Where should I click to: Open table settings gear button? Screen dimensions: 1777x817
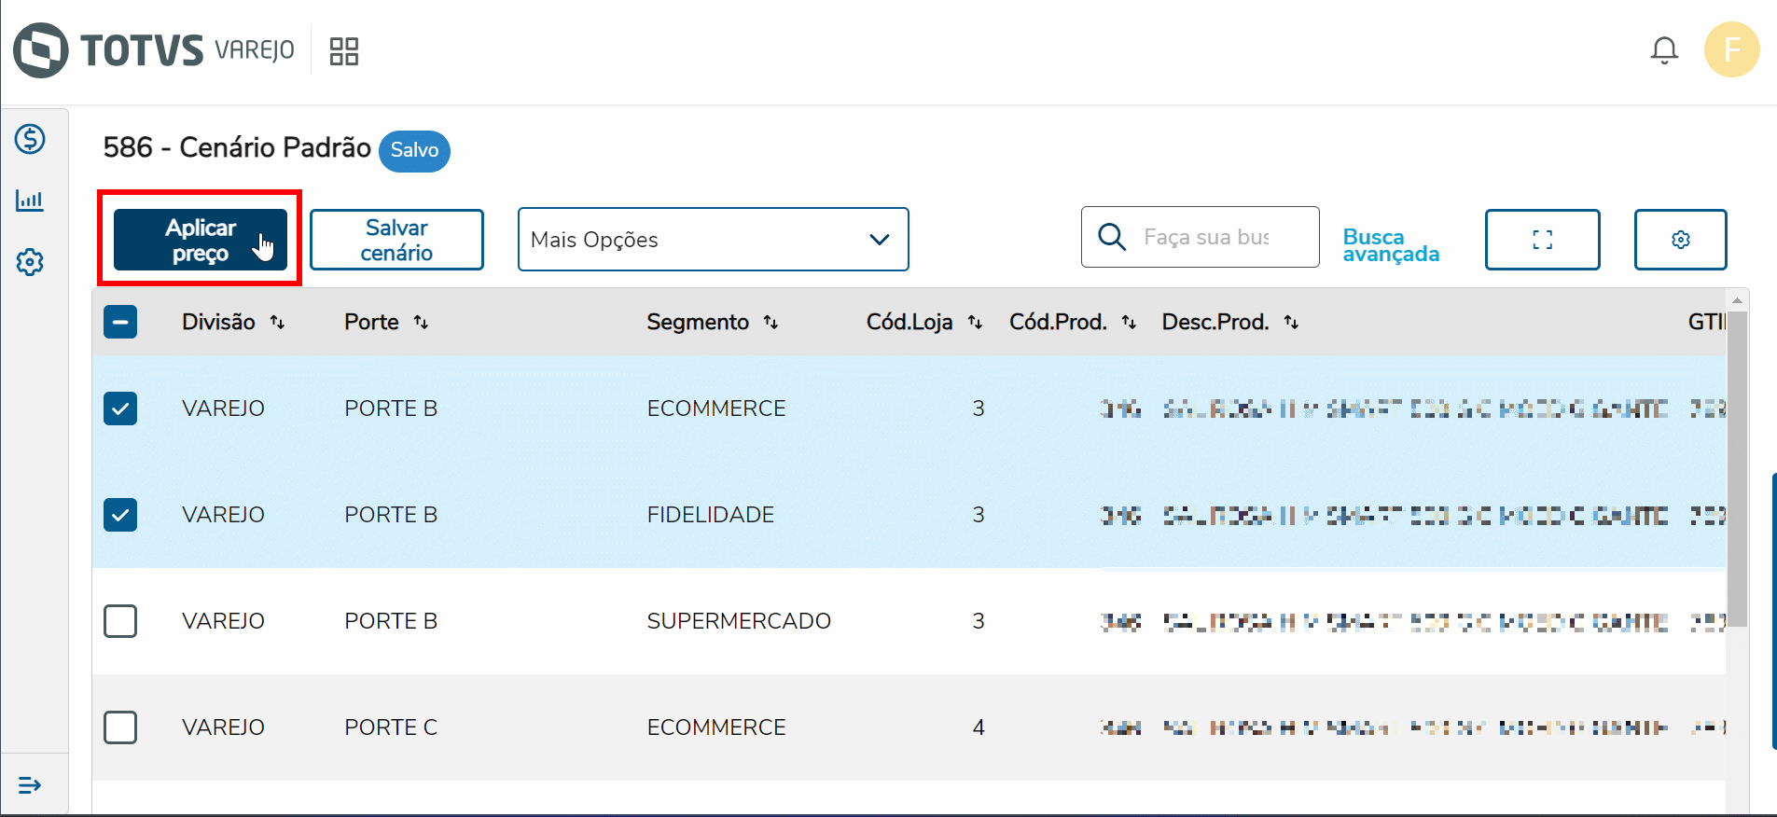(1680, 240)
